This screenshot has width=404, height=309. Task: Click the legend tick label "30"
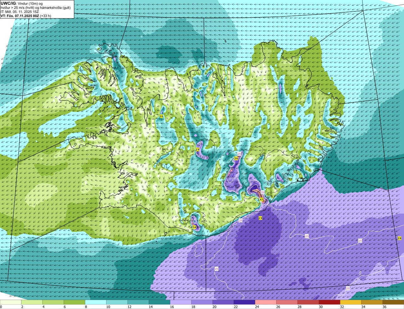pos(321,307)
